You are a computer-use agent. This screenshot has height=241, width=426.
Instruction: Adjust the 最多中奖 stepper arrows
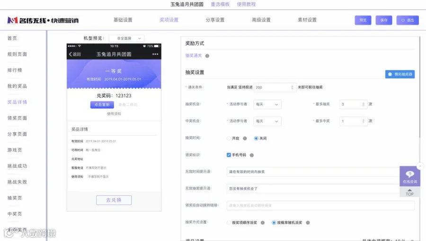(363, 121)
